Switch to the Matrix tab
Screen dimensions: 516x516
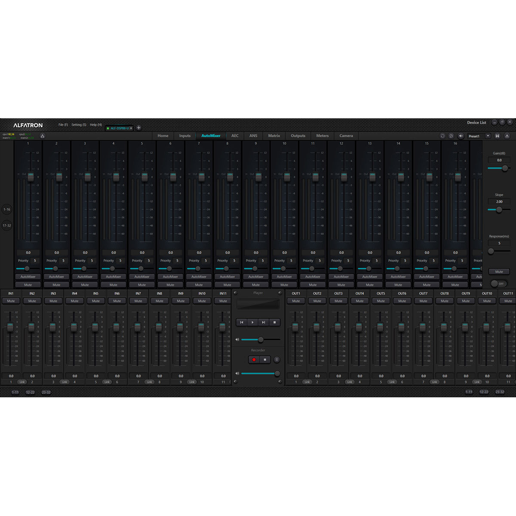coord(274,136)
